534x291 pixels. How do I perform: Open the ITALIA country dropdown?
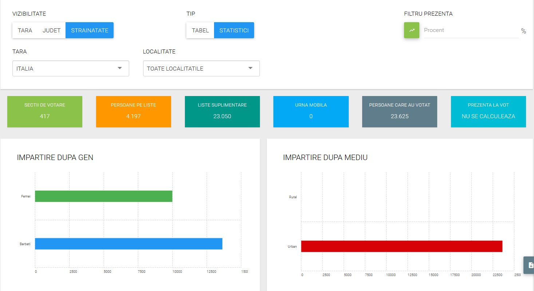(x=71, y=68)
